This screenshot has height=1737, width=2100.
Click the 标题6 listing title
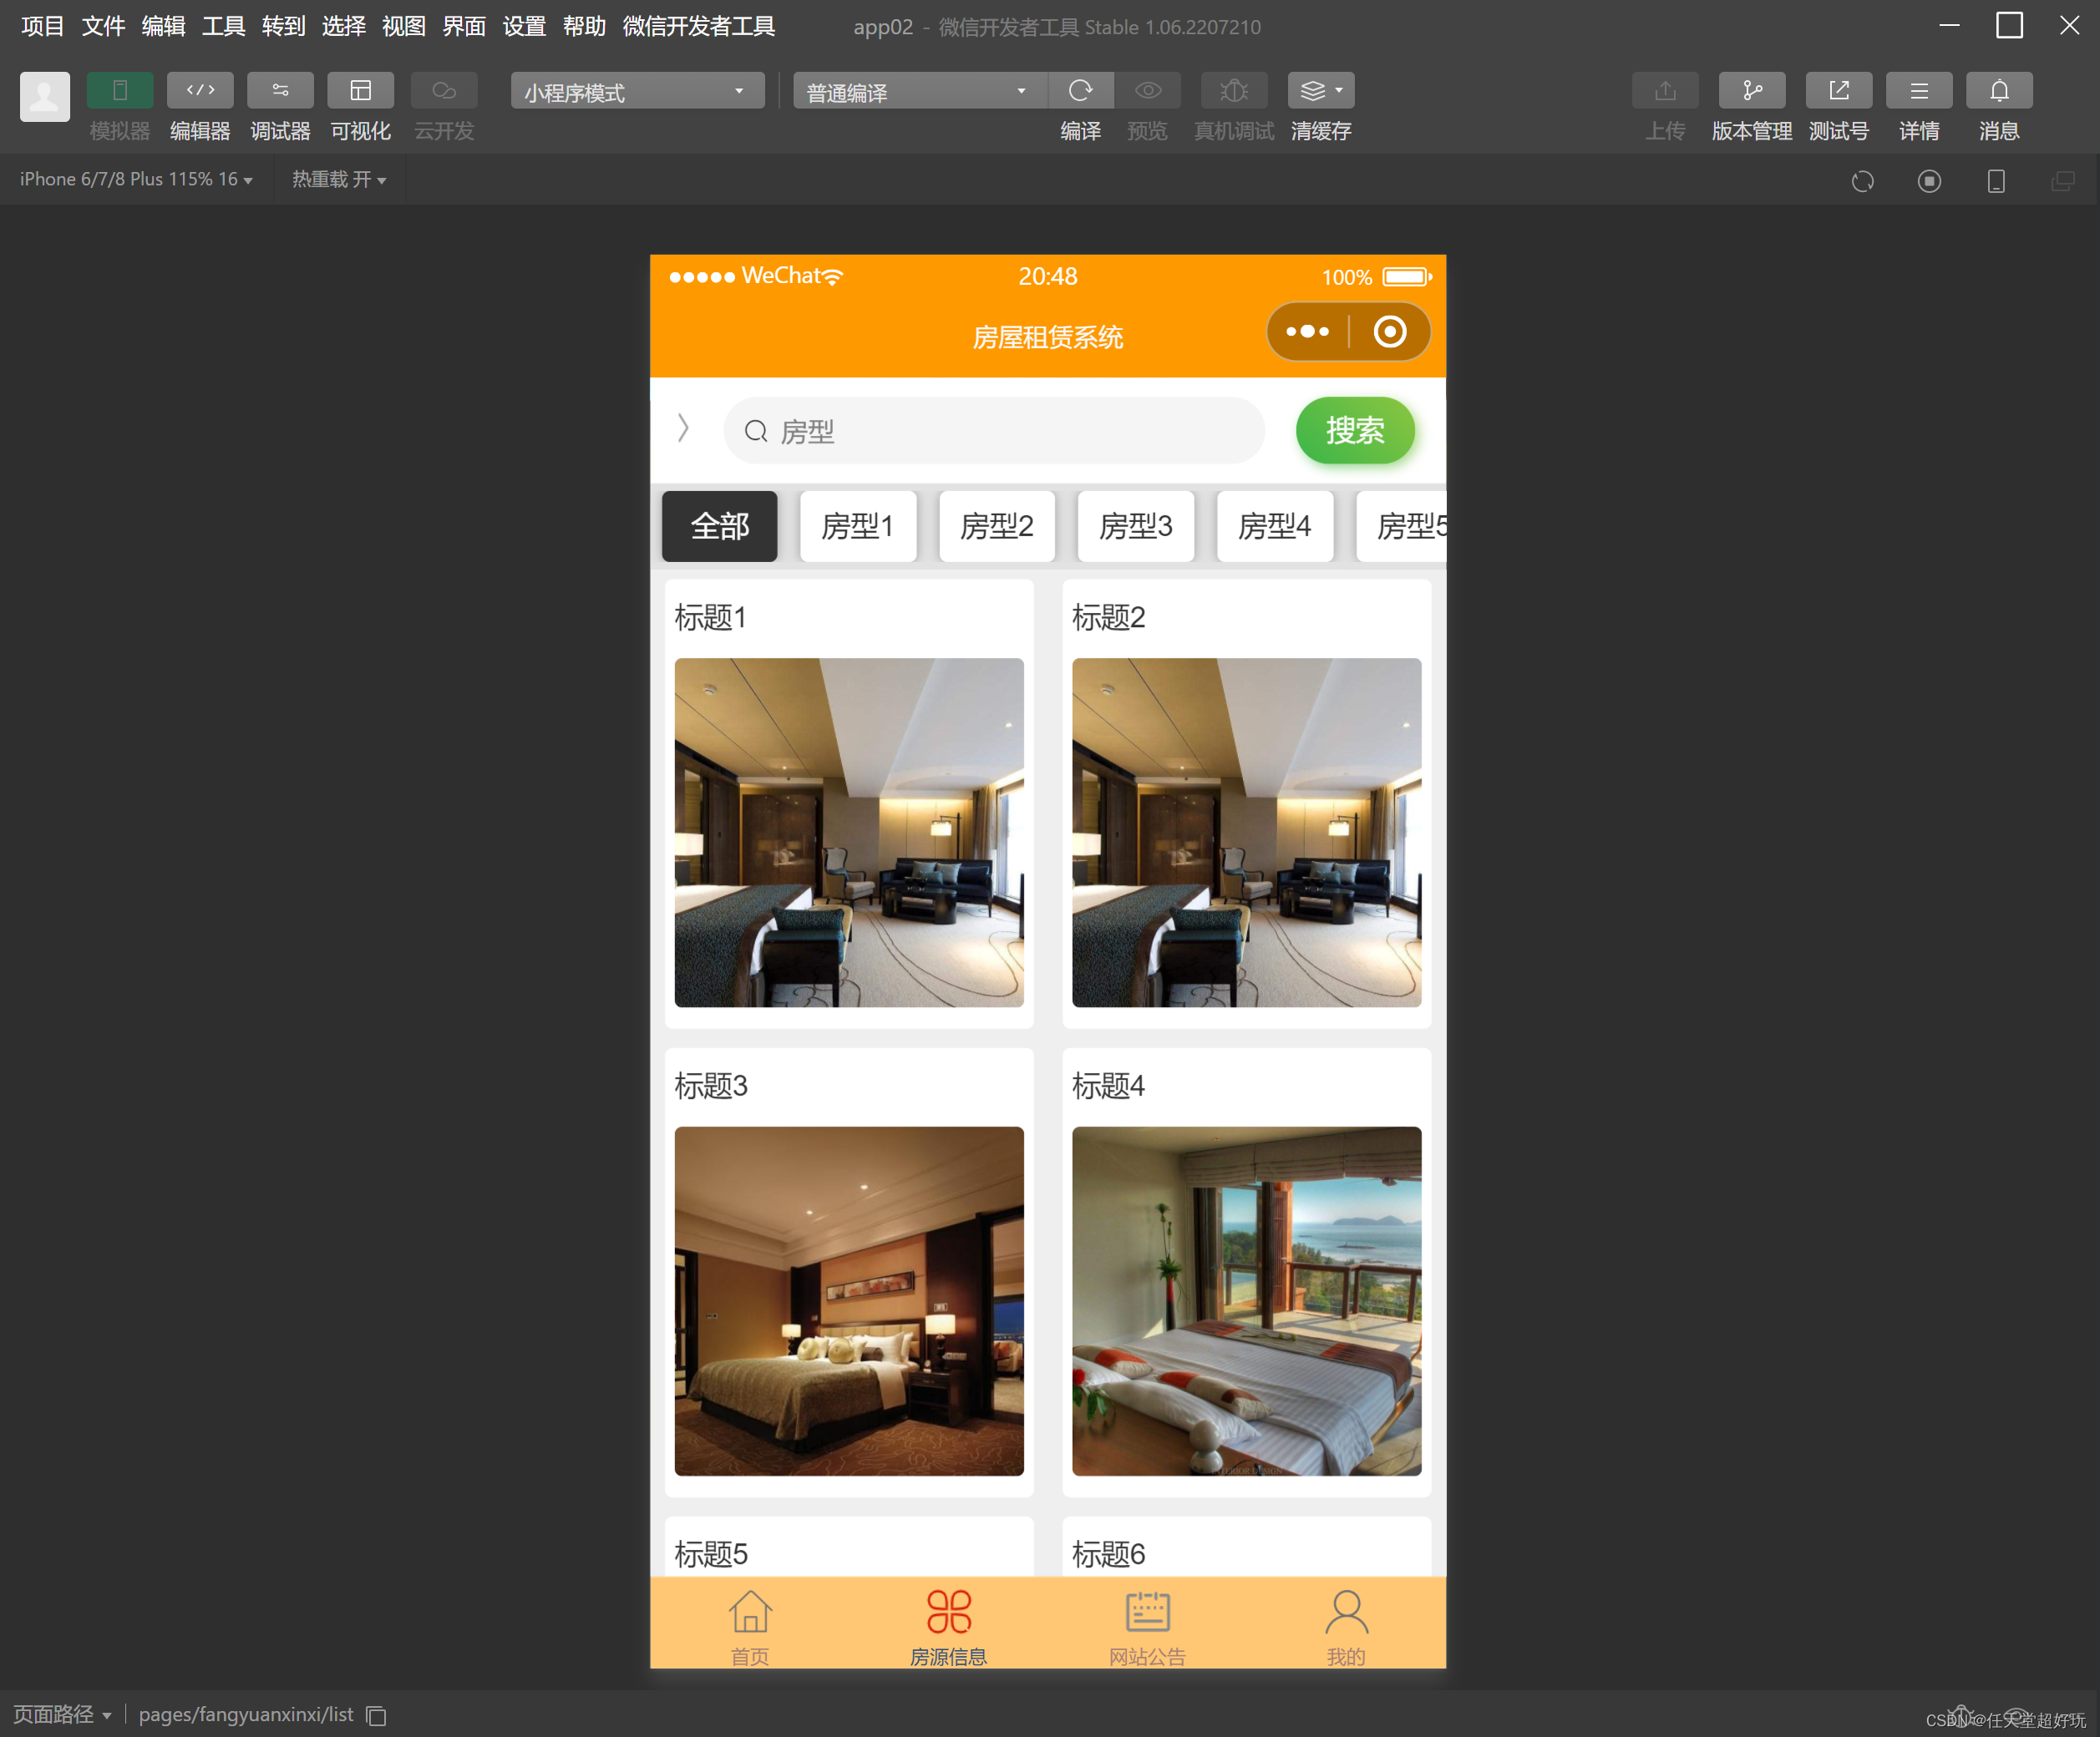[x=1109, y=1554]
